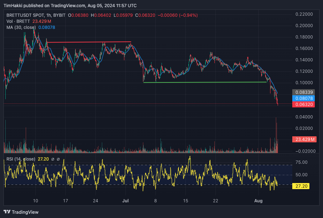323x218 pixels.
Task: Click the red 0.06320 last price label
Action: [304, 104]
